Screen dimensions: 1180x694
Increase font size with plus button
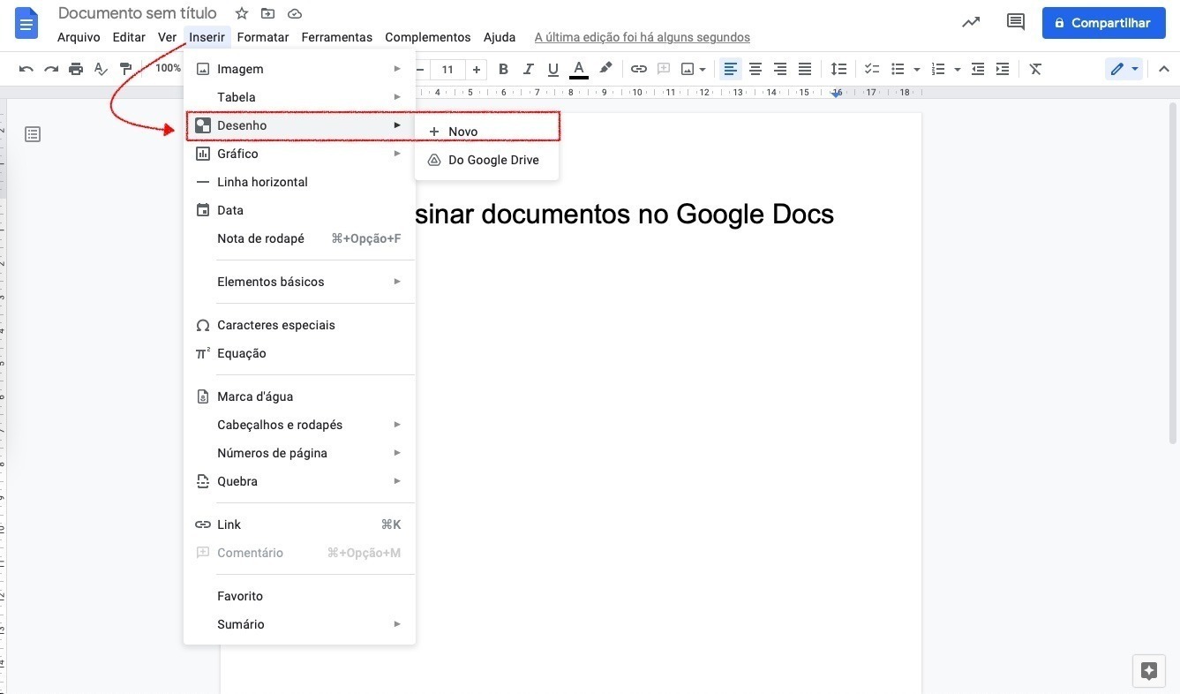pyautogui.click(x=477, y=69)
